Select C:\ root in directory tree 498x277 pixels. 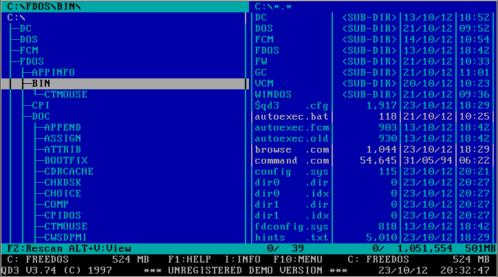17,17
